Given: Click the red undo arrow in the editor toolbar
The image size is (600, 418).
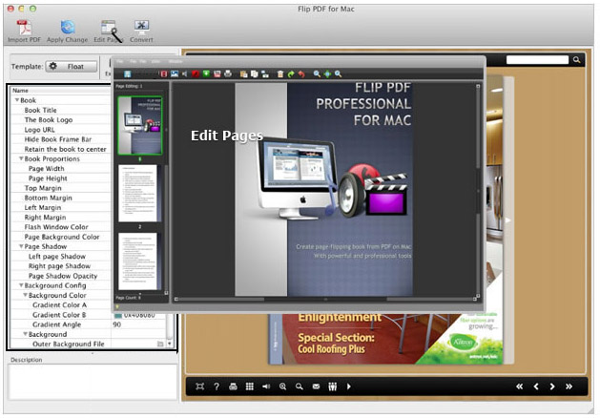Looking at the screenshot, I should tap(301, 73).
